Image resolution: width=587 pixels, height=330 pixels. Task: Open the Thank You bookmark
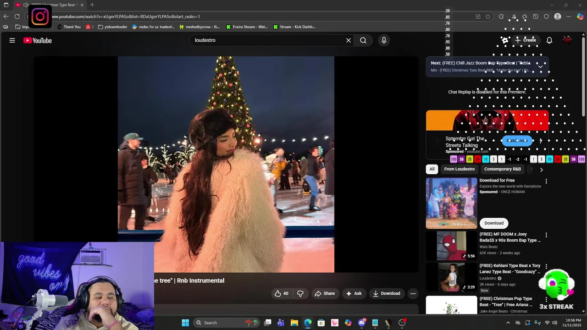tap(69, 27)
